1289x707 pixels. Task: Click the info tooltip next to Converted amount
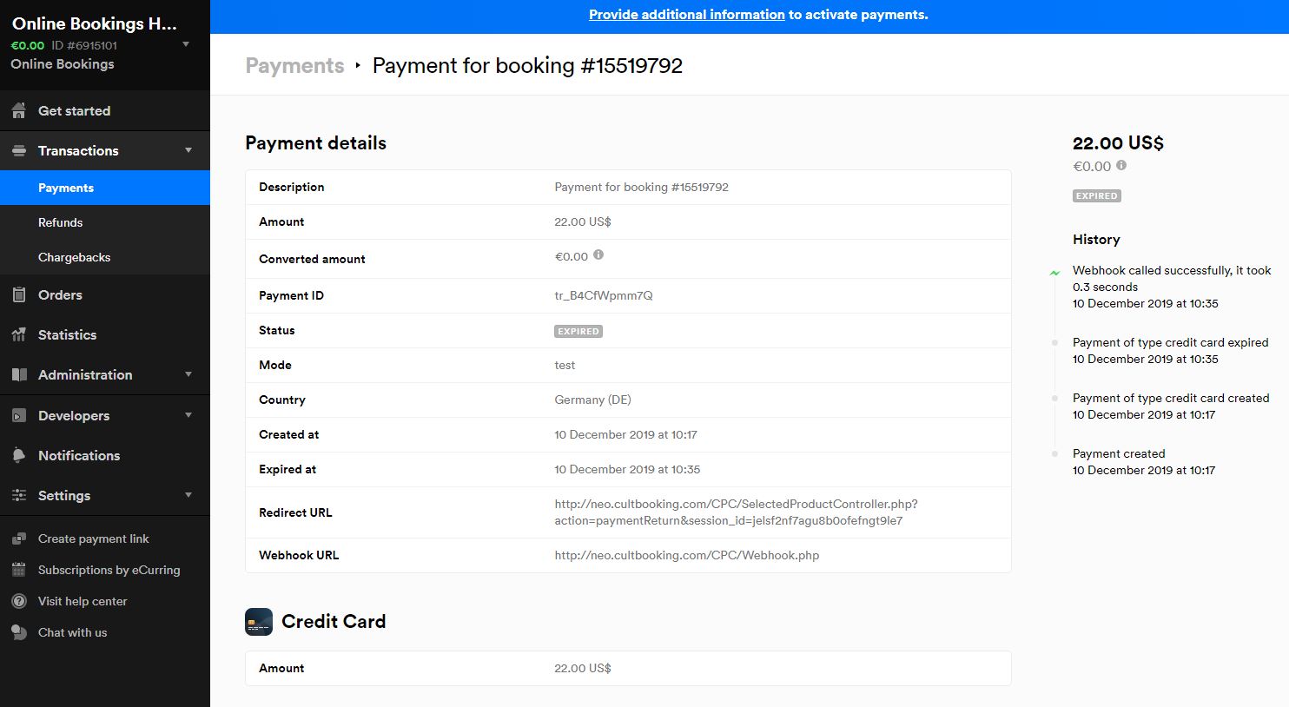click(x=598, y=256)
